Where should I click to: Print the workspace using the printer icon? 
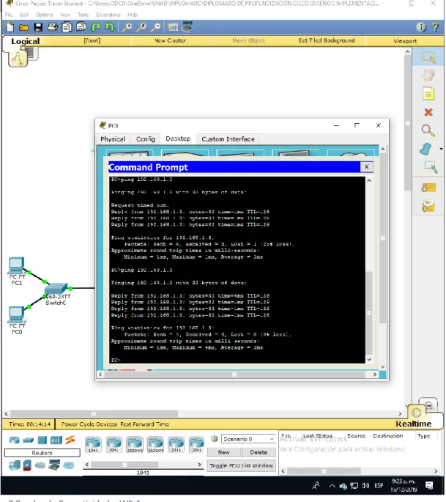click(53, 28)
